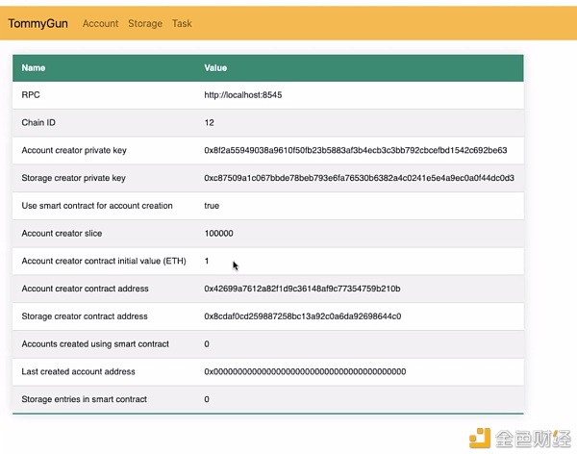
Task: Click the Name column header
Action: 34,68
